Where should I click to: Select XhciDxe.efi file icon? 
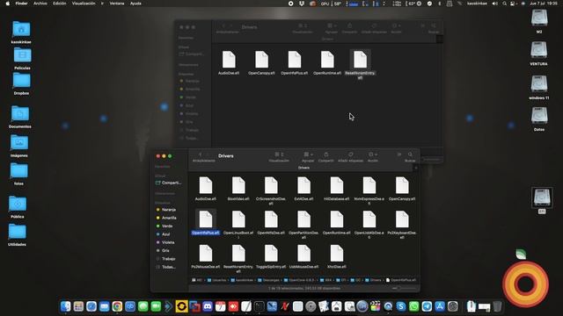coord(336,254)
